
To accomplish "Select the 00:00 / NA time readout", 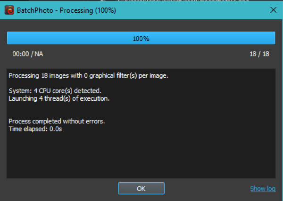I will [28, 54].
